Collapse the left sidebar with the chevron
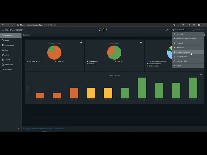The height and width of the screenshot is (155, 207). [19, 129]
